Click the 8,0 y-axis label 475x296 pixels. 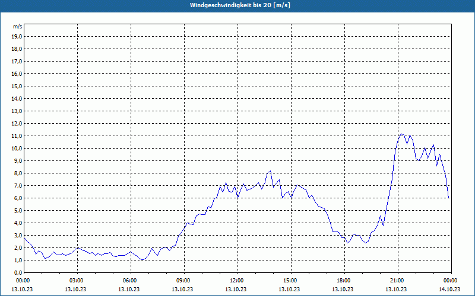click(x=18, y=173)
